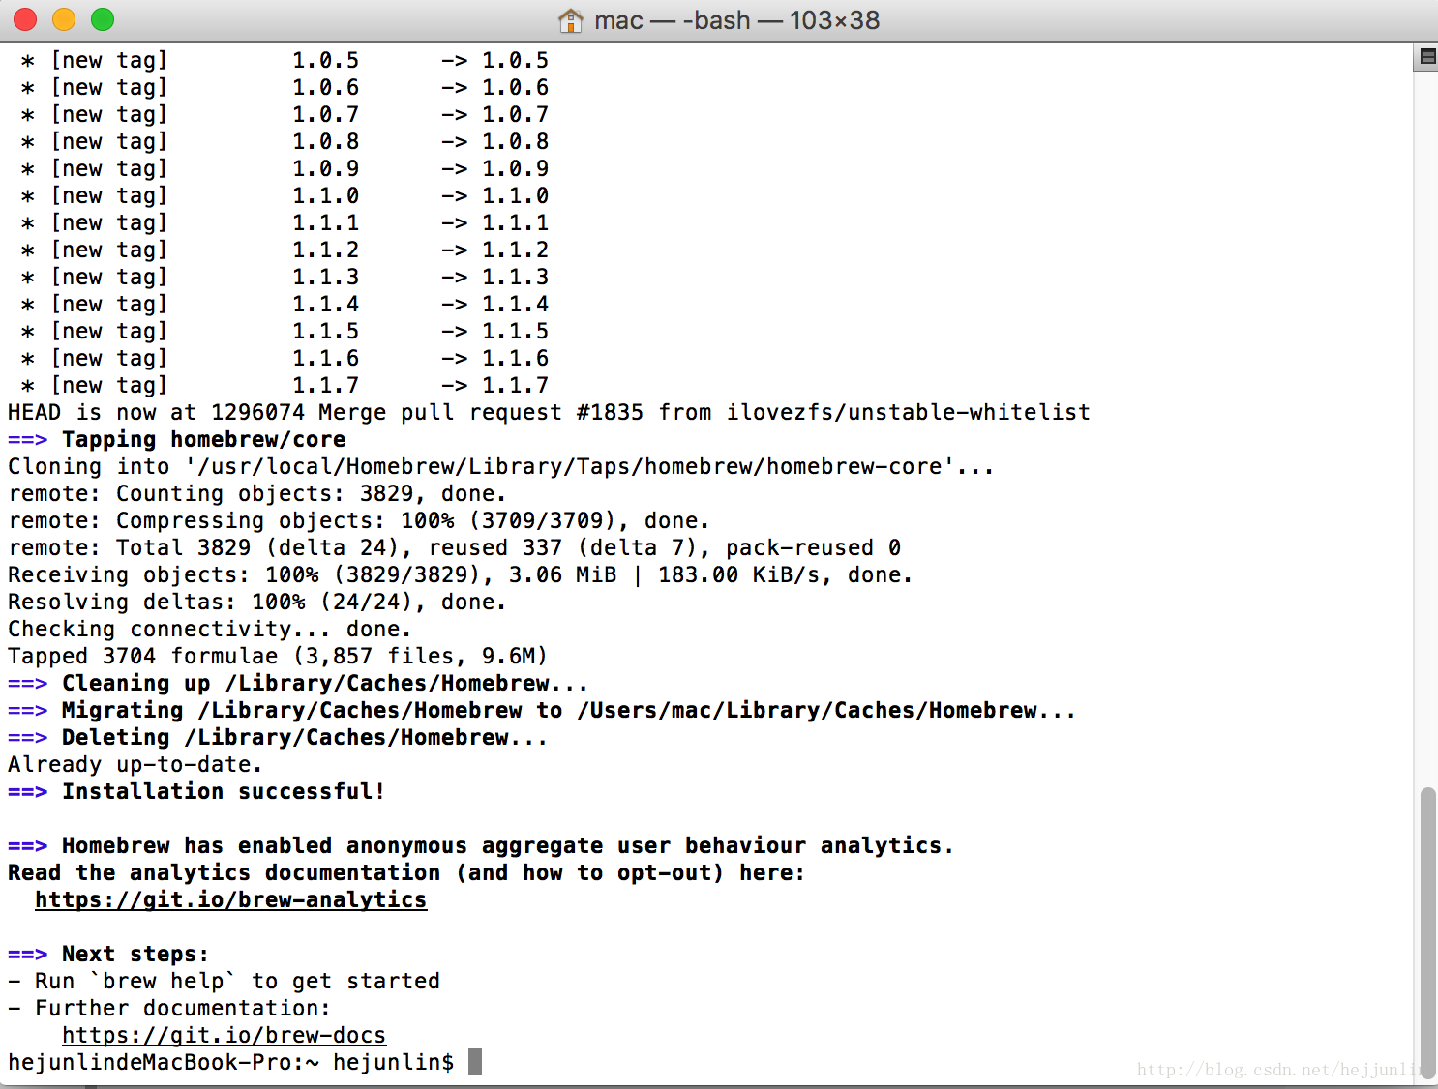Click the new tag row for 1.0.9
1438x1089 pixels.
[285, 168]
